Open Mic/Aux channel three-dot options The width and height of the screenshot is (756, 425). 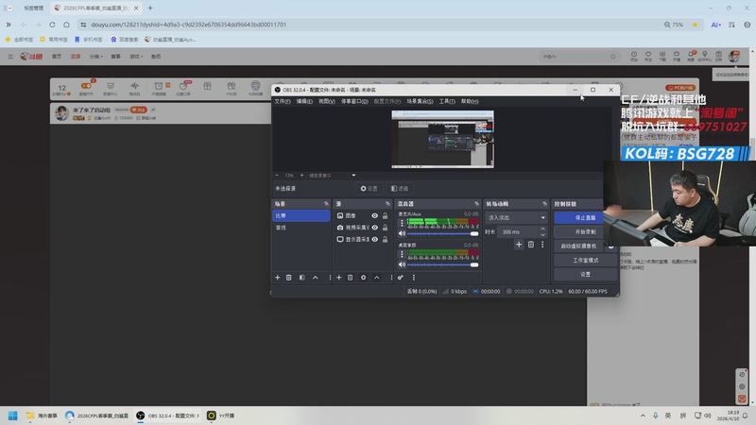pyautogui.click(x=402, y=223)
